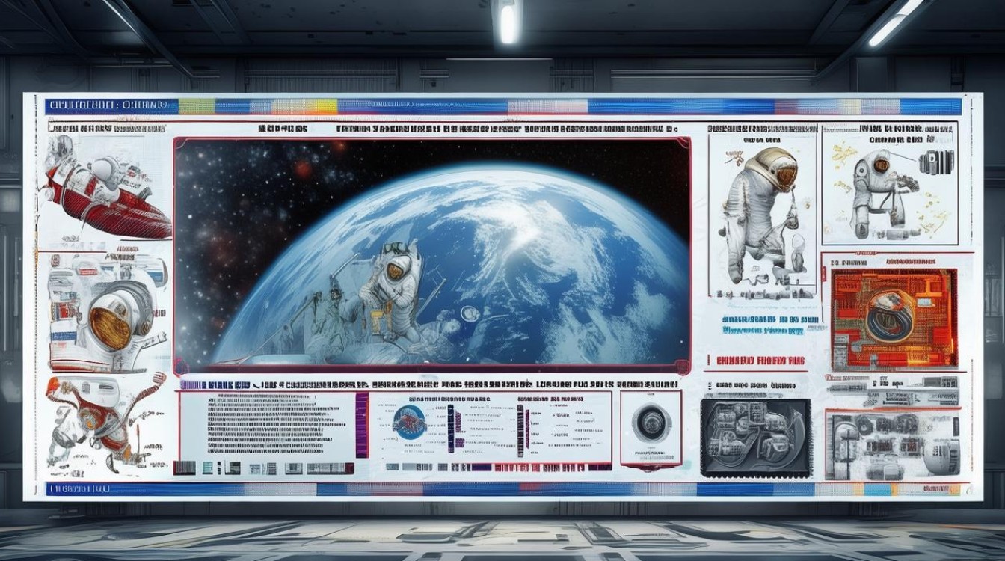This screenshot has height=561, width=1005.
Task: Click the barcode icon under text block
Action: pyautogui.click(x=184, y=468)
